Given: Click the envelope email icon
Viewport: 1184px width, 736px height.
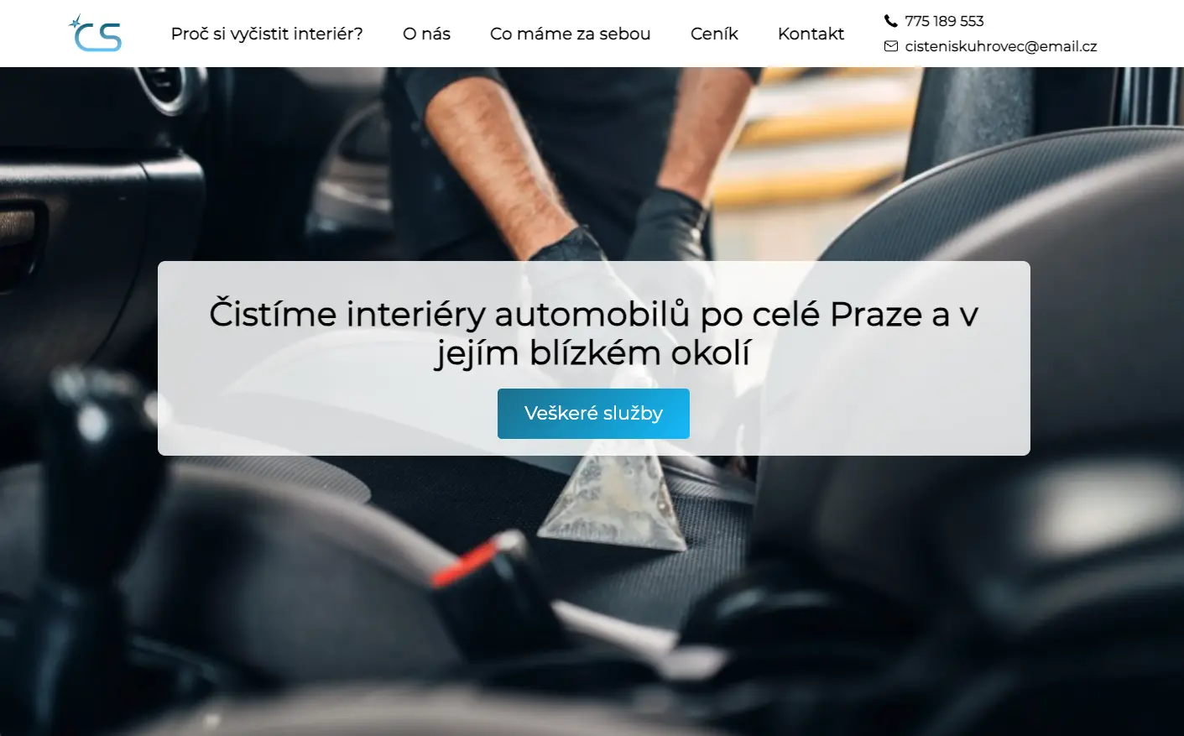Looking at the screenshot, I should click(x=890, y=46).
